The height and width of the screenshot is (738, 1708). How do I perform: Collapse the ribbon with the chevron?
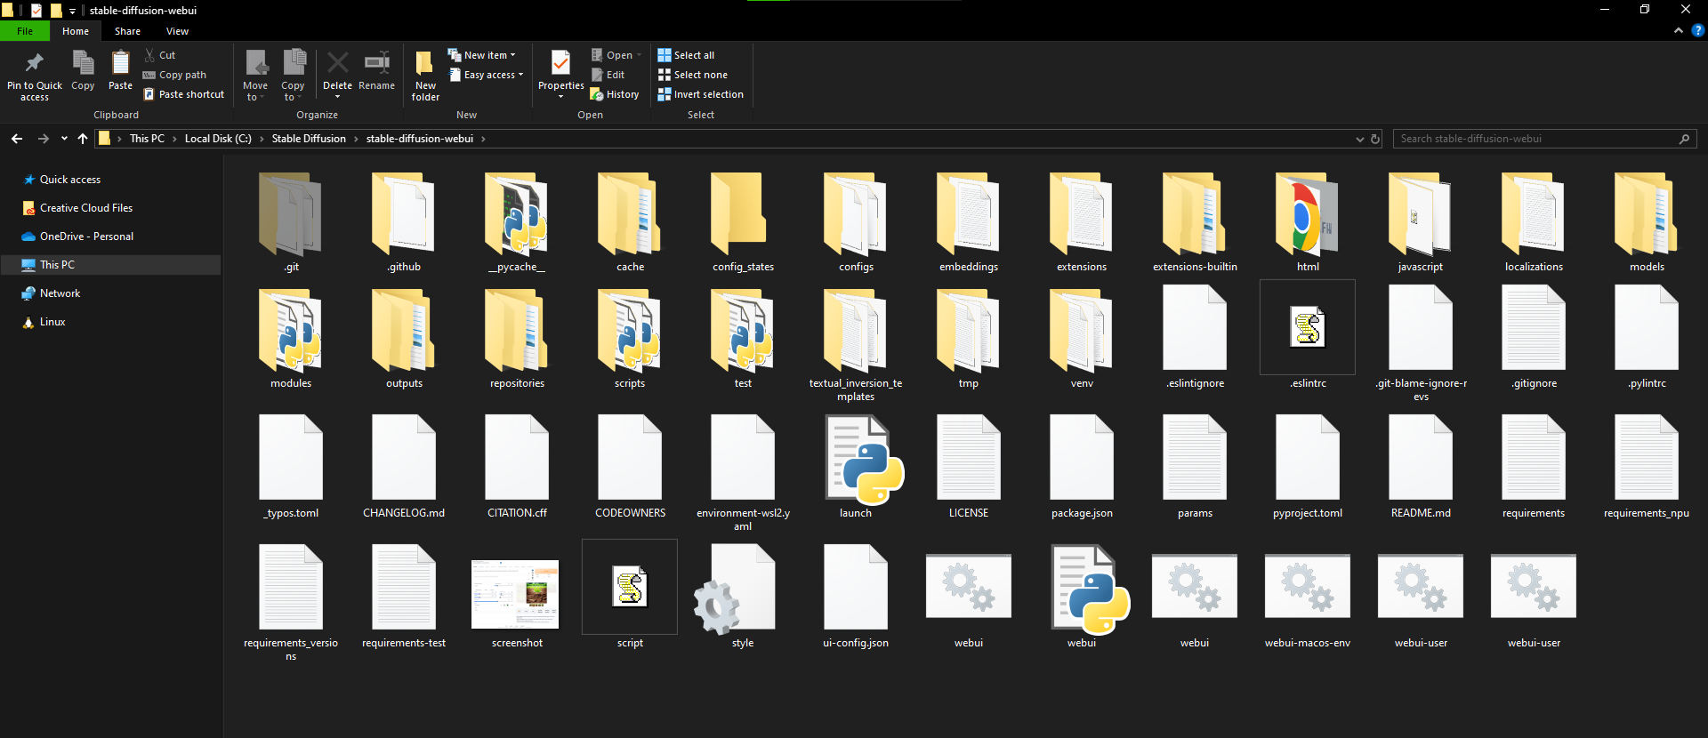1678,30
